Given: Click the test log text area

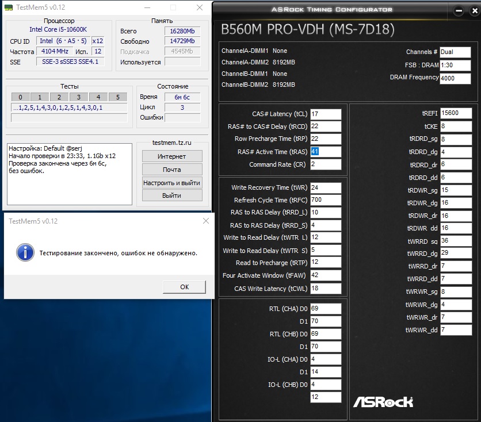Looking at the screenshot, I should point(70,174).
